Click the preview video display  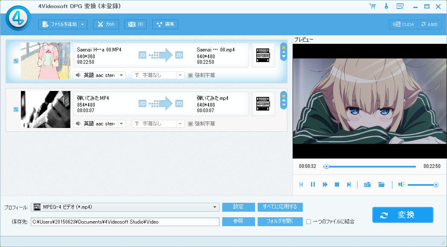click(x=370, y=101)
